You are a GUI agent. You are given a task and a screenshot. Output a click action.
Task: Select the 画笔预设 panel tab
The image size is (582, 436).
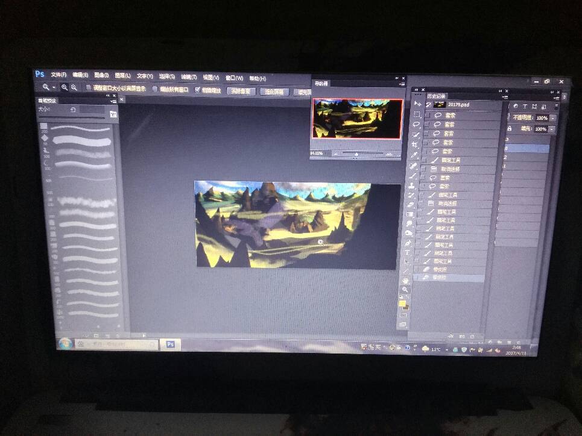tap(47, 101)
